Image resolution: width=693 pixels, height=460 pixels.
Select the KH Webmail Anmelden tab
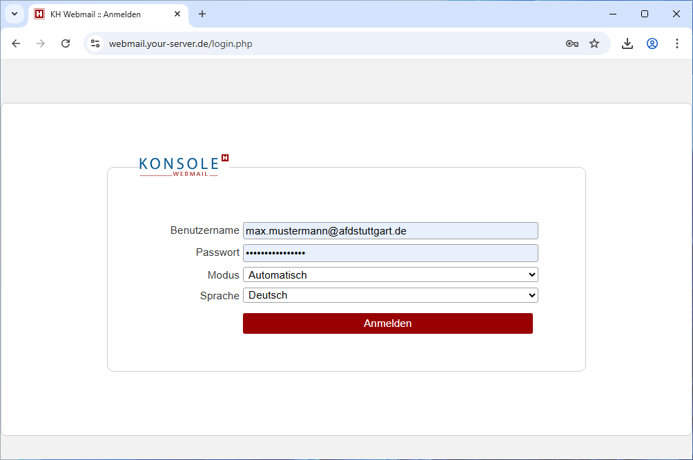(x=104, y=14)
